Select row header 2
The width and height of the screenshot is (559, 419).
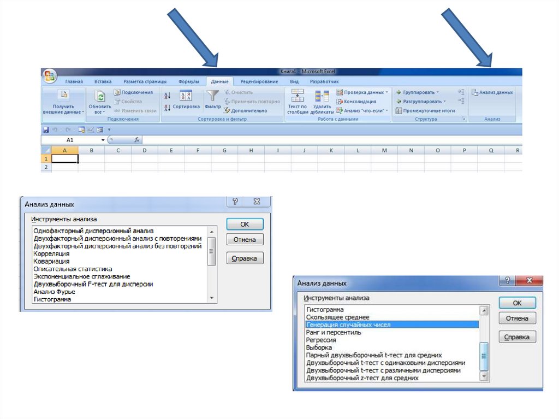coord(46,167)
